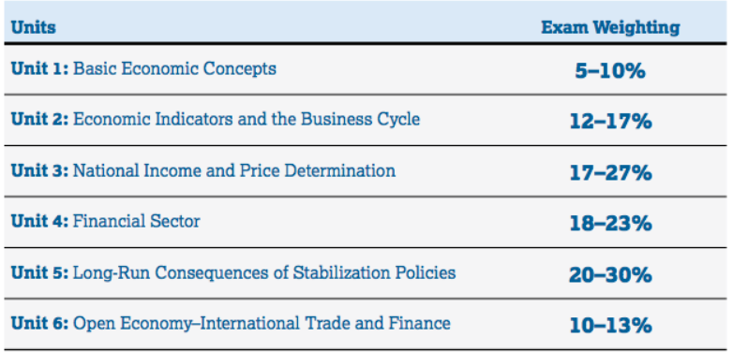Click the bold "Unit 2:" label

39,119
